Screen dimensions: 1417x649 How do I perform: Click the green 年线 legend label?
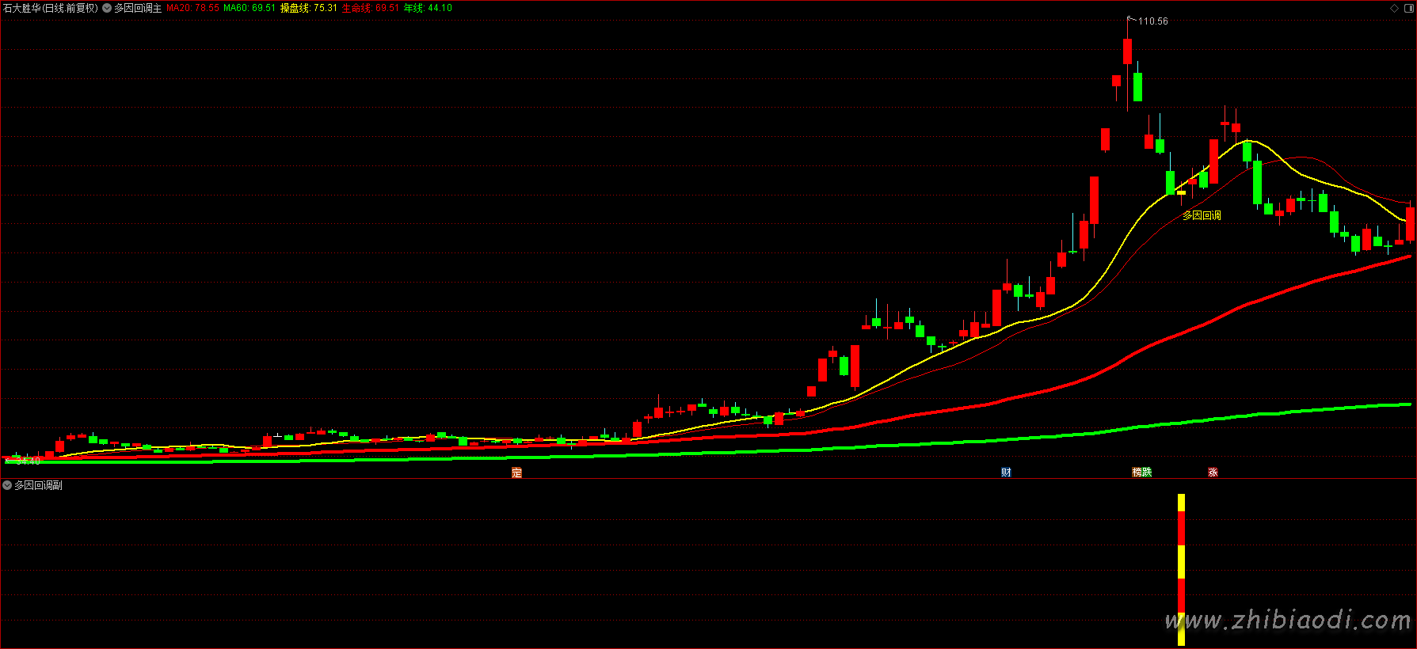tap(428, 8)
